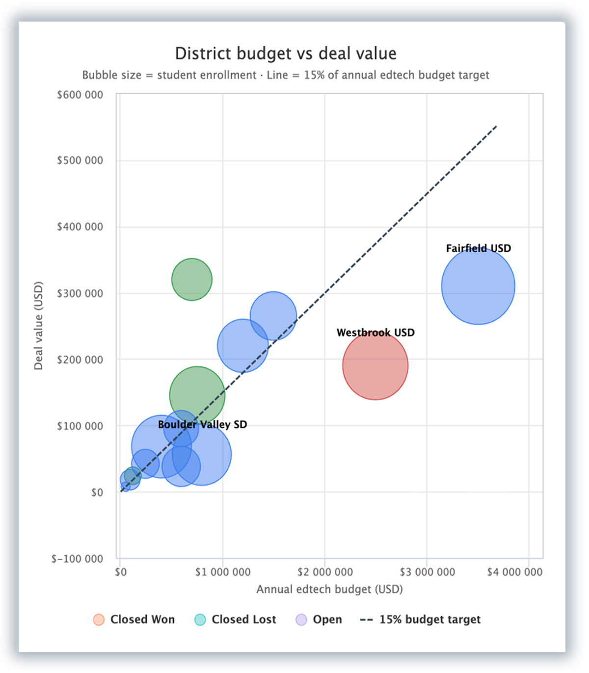Click the $300 000 y-axis label

click(80, 293)
